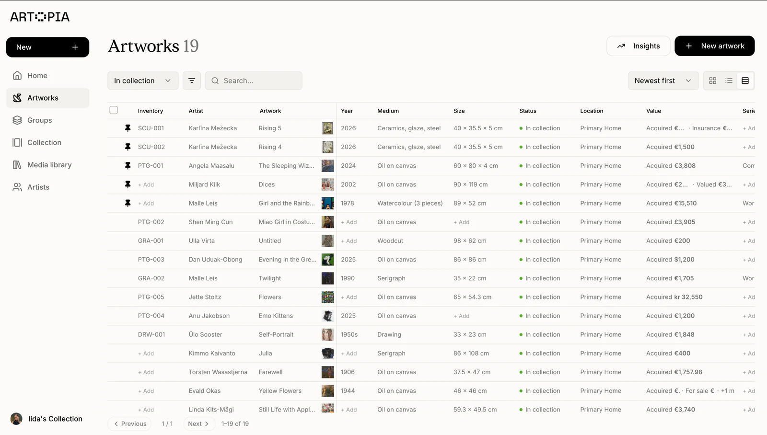Focus the Search field
This screenshot has width=767, height=435.
254,80
